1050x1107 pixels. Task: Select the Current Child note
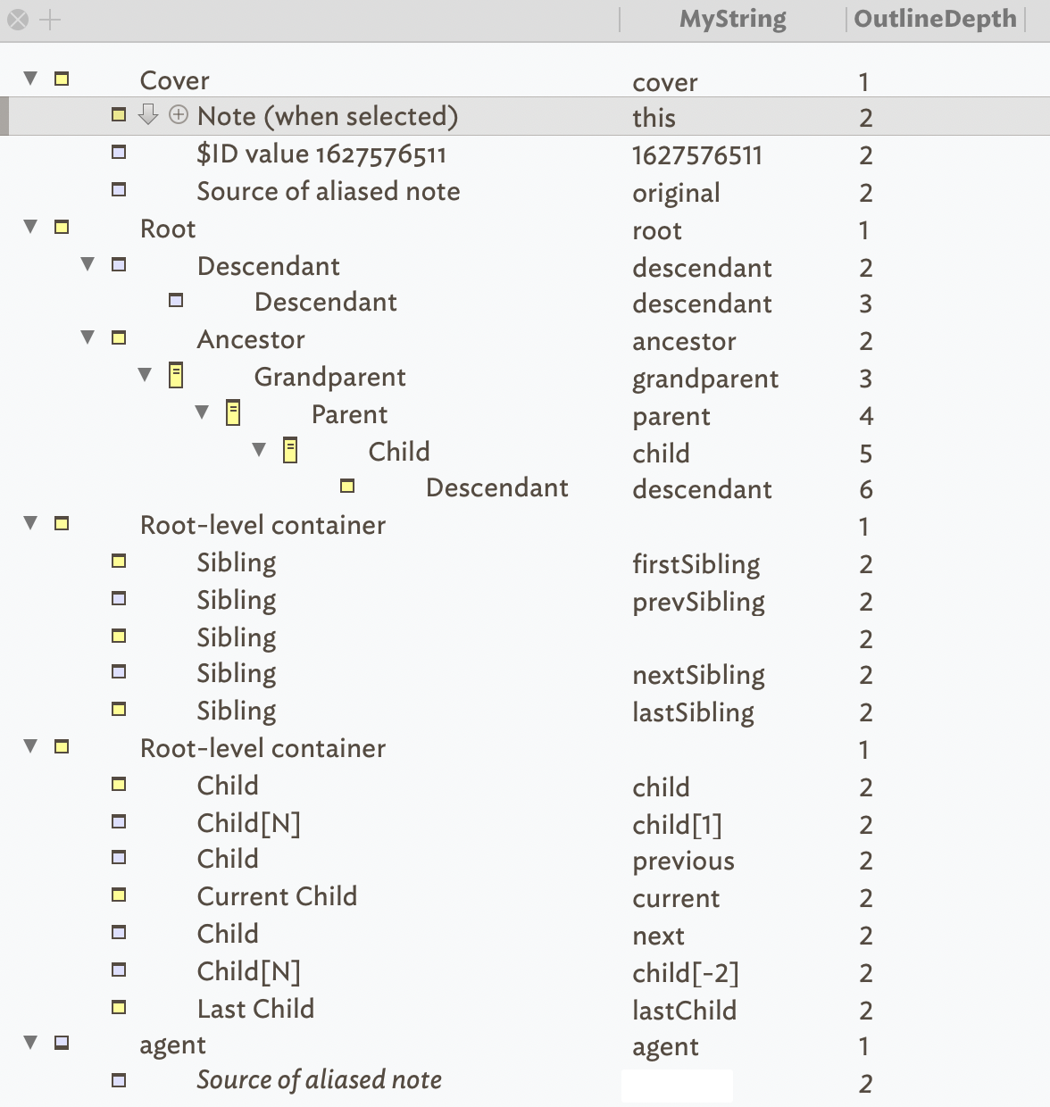pos(277,896)
